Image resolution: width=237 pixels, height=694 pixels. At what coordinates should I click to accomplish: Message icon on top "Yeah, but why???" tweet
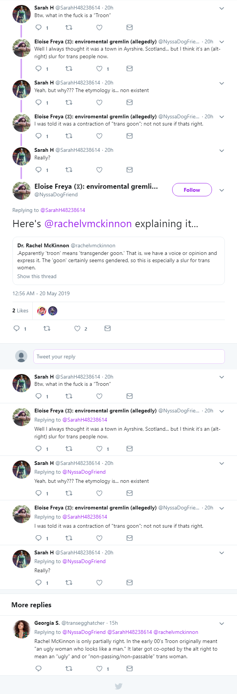[129, 102]
